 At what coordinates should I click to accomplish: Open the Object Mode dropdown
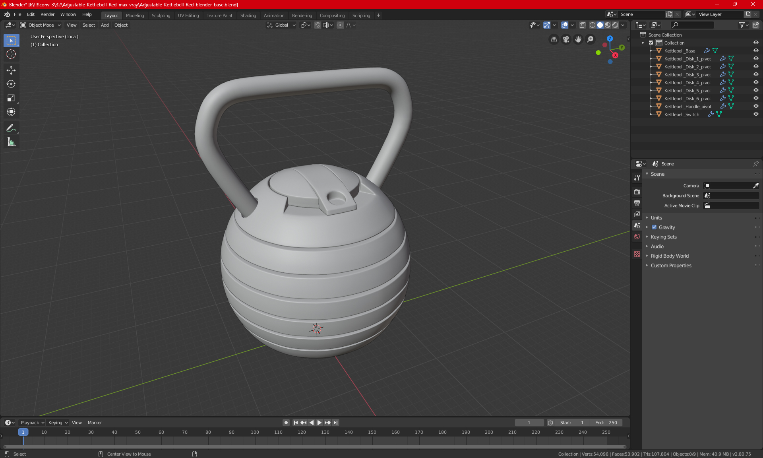point(41,25)
